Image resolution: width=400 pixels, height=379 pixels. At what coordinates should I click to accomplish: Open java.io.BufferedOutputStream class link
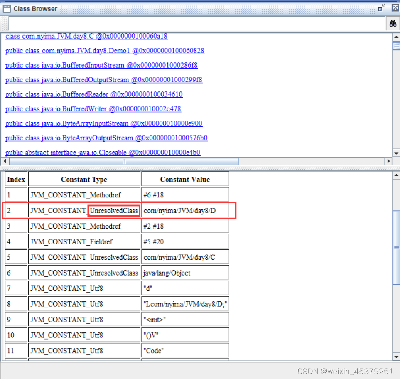pyautogui.click(x=104, y=80)
